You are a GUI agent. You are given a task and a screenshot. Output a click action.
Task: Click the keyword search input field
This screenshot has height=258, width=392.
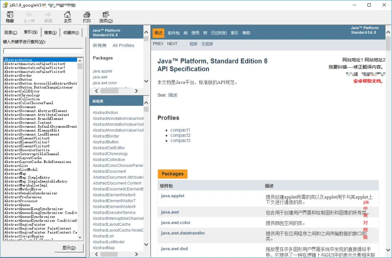43,51
